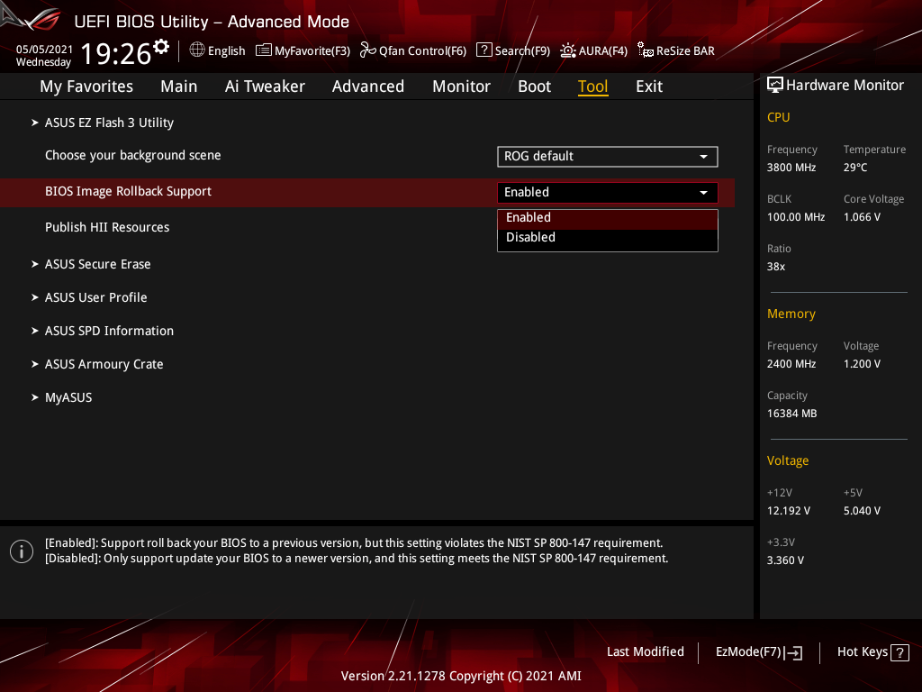The height and width of the screenshot is (692, 922).
Task: Open AURA(F4) settings
Action: (602, 50)
